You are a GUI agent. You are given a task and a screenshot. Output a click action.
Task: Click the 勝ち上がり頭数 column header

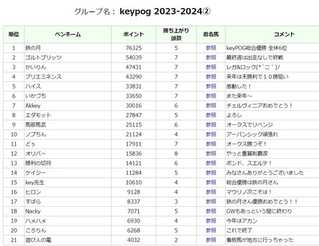176,35
